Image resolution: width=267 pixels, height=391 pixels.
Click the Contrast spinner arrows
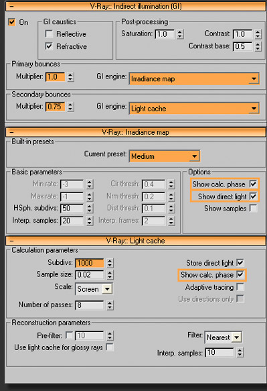[258, 34]
